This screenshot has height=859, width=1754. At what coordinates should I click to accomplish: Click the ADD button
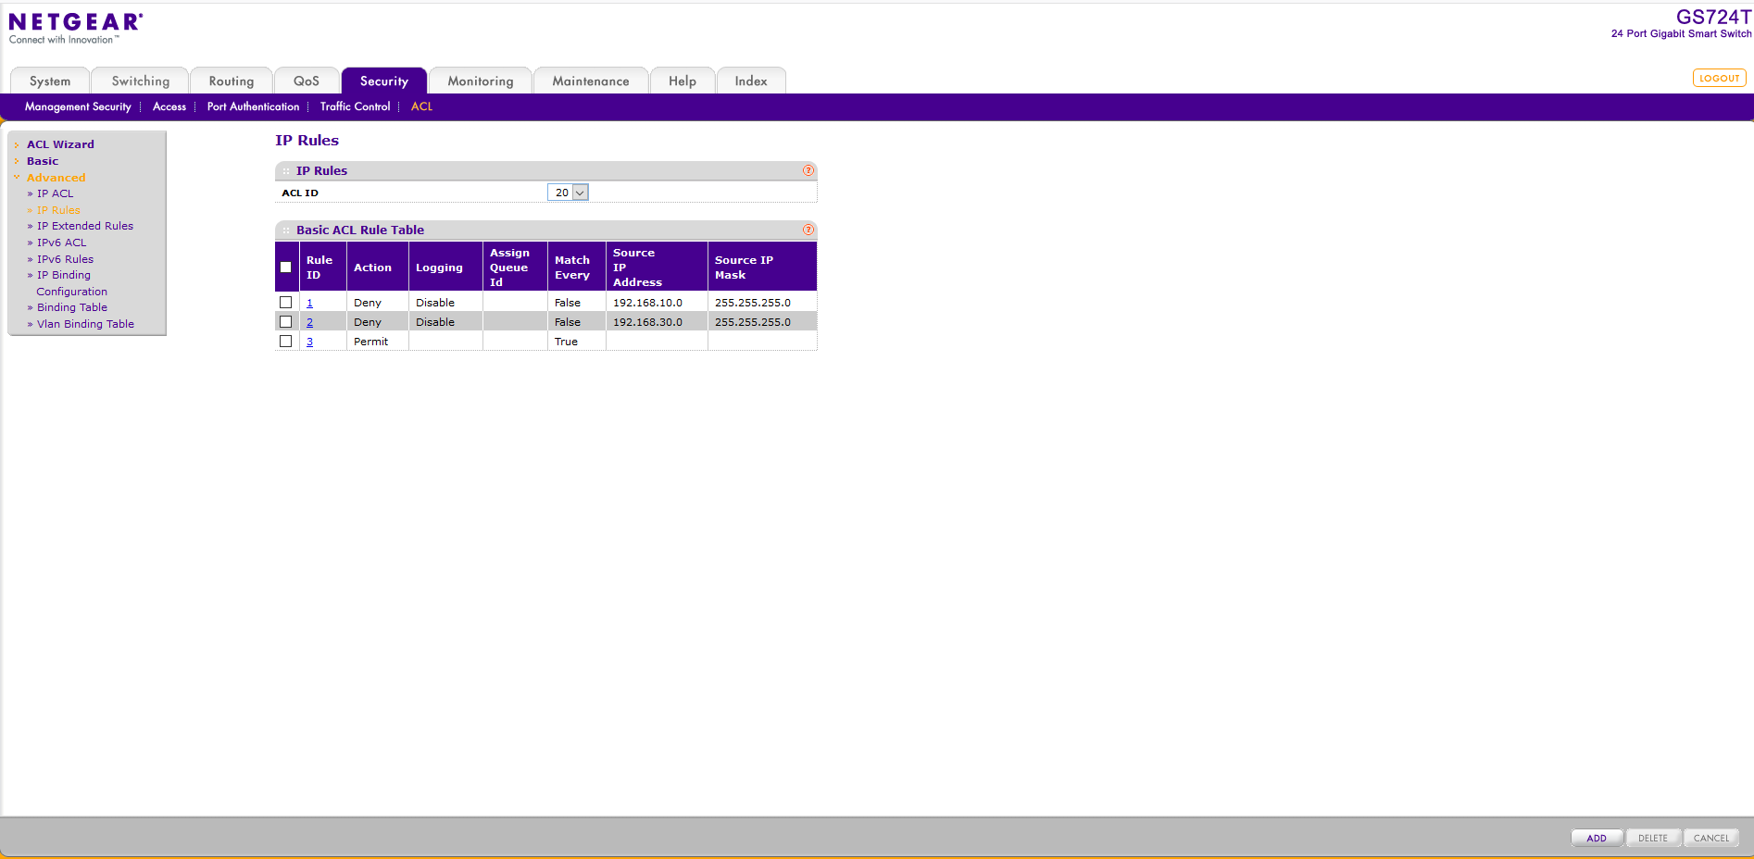click(1597, 838)
